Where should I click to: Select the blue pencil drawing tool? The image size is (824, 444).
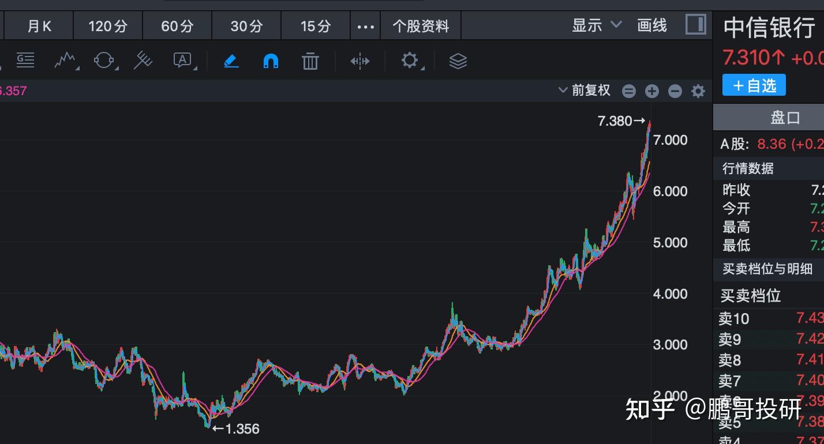(x=231, y=61)
